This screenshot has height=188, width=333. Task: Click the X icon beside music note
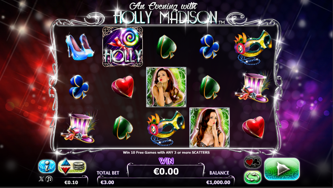click(41, 179)
